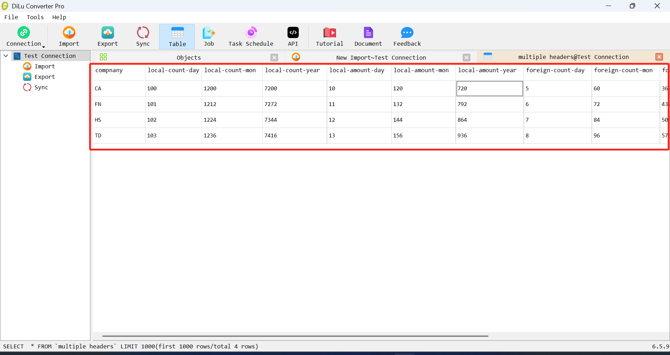Open the Help menu
Screen dimensions: 670x355
click(59, 17)
